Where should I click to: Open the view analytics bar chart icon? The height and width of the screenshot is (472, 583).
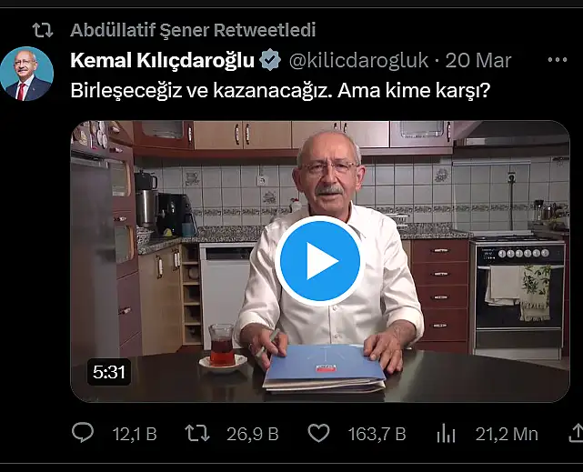click(446, 433)
